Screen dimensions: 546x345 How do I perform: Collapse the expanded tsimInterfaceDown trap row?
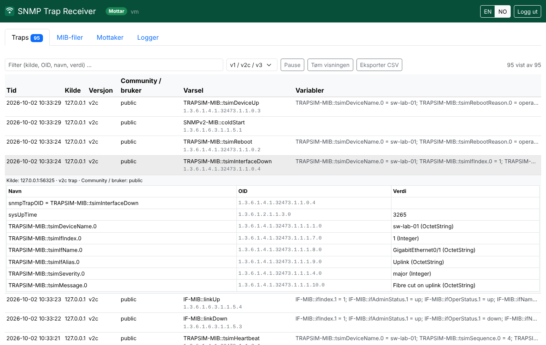pos(273,165)
